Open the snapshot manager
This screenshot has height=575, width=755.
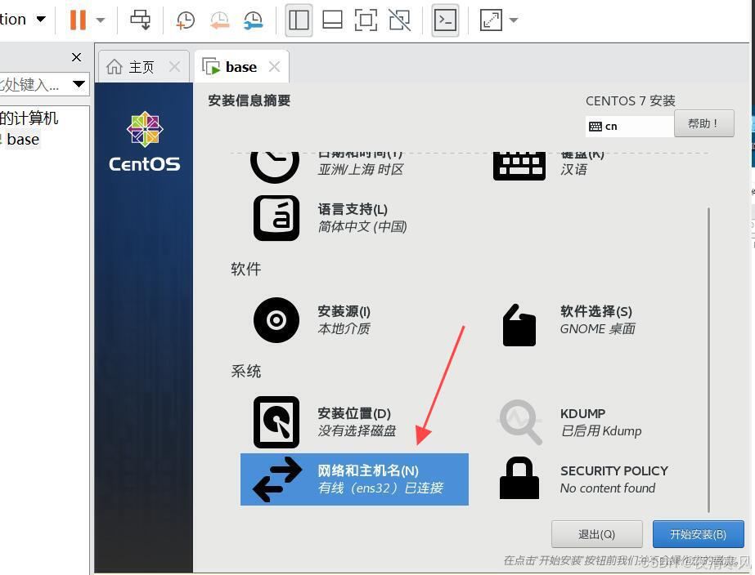[x=254, y=20]
